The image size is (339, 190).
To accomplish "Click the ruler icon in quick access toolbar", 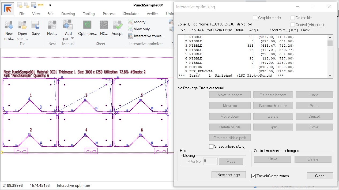I will [41, 5].
